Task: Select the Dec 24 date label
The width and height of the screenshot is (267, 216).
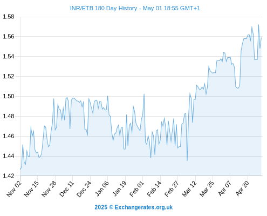Action: (84, 189)
